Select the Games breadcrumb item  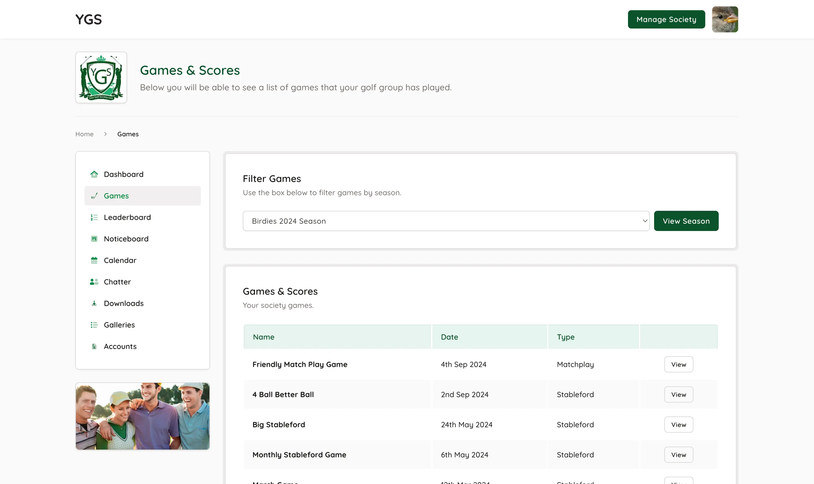point(128,134)
